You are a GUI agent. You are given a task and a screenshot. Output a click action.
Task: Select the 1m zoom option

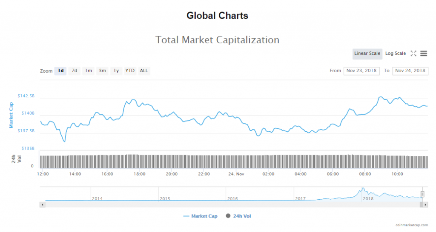pos(88,71)
